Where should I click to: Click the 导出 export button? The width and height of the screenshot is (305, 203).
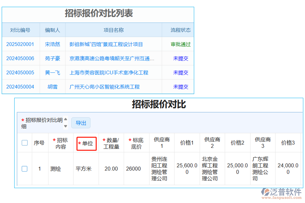point(81,123)
